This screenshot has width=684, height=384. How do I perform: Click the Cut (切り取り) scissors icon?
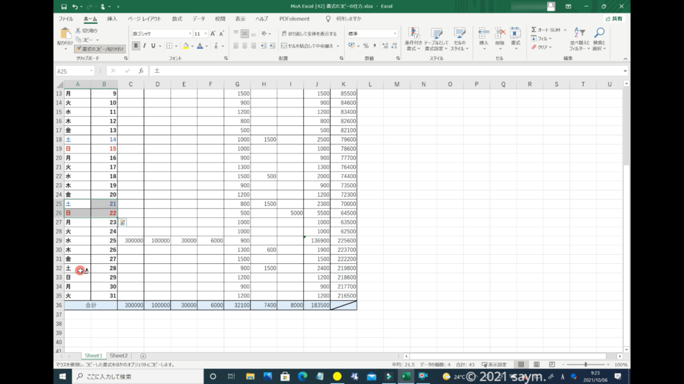pos(78,31)
